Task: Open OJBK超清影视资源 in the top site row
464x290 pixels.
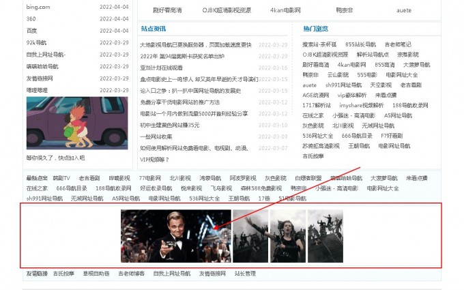Action: pyautogui.click(x=227, y=10)
